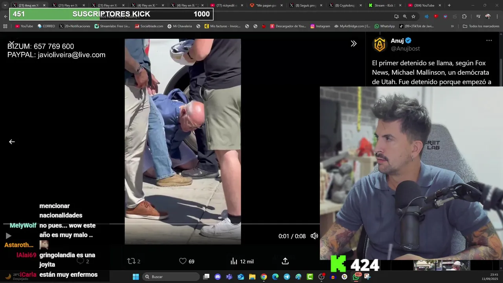Screen dimensions: 503x283
Task: Open WhatsApp with 99+ badge on taskbar
Action: (x=356, y=277)
